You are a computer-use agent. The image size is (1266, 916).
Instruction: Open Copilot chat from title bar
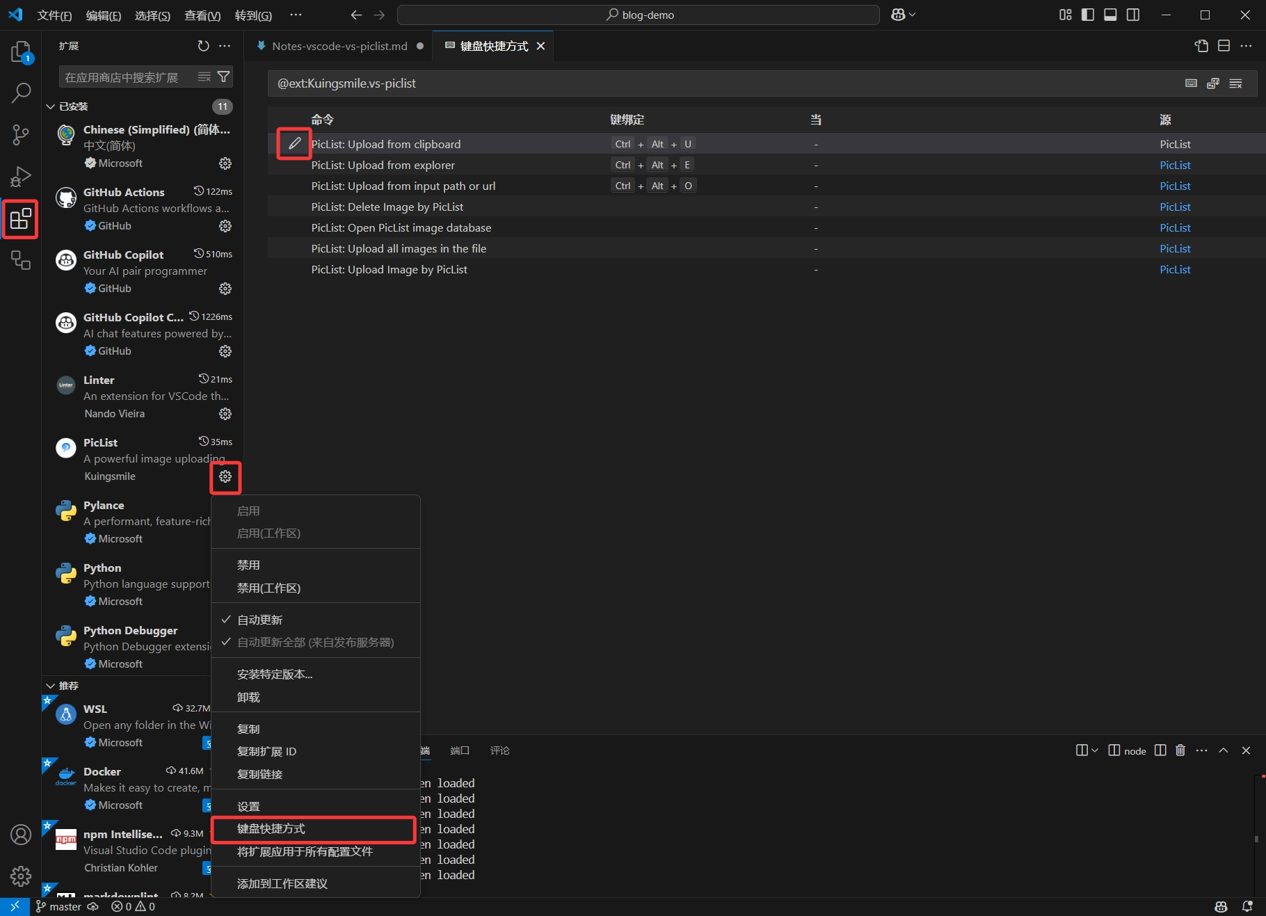[897, 15]
